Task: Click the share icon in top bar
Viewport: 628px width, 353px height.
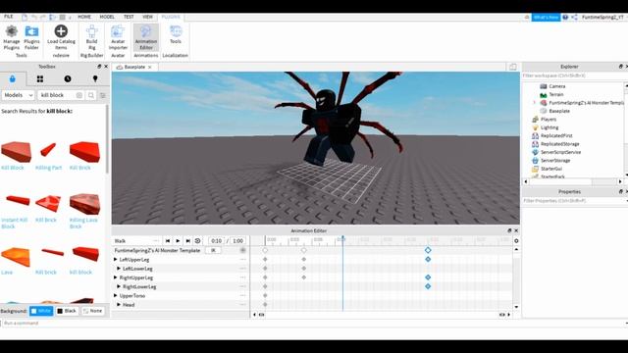Action: point(574,18)
